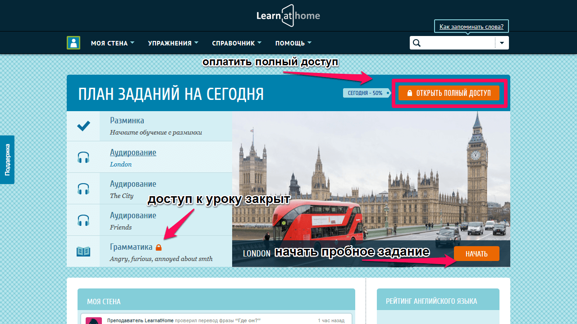Click the Начать button
The image size is (577, 324).
476,254
